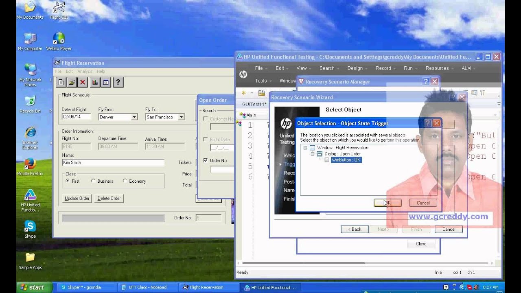Click the New star icon in UFT toolbar
The image size is (521, 293).
pyautogui.click(x=244, y=93)
